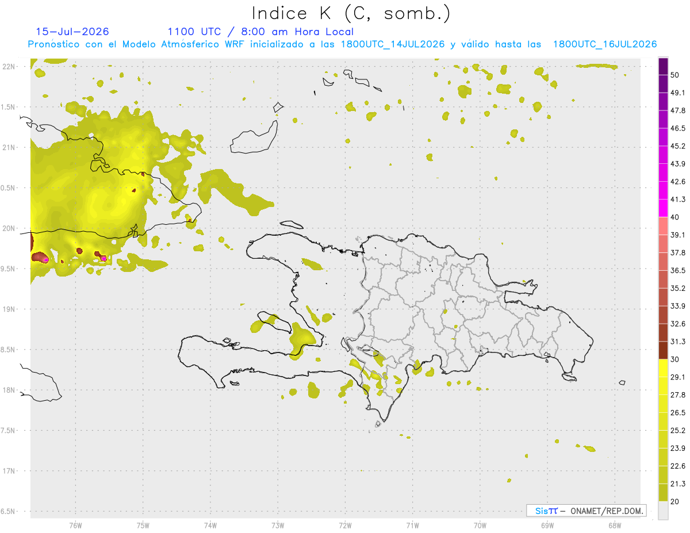Viewport: 690px width, 533px height.
Task: Select the color bar value "26.5"
Action: tap(678, 412)
